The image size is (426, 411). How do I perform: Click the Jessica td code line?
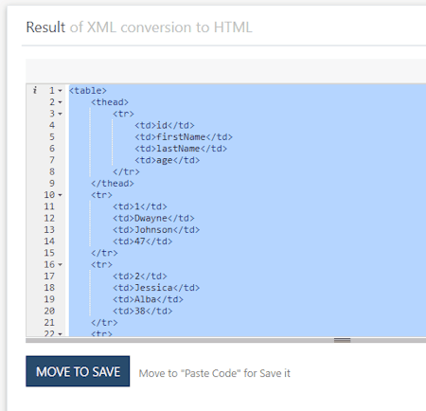coord(156,288)
